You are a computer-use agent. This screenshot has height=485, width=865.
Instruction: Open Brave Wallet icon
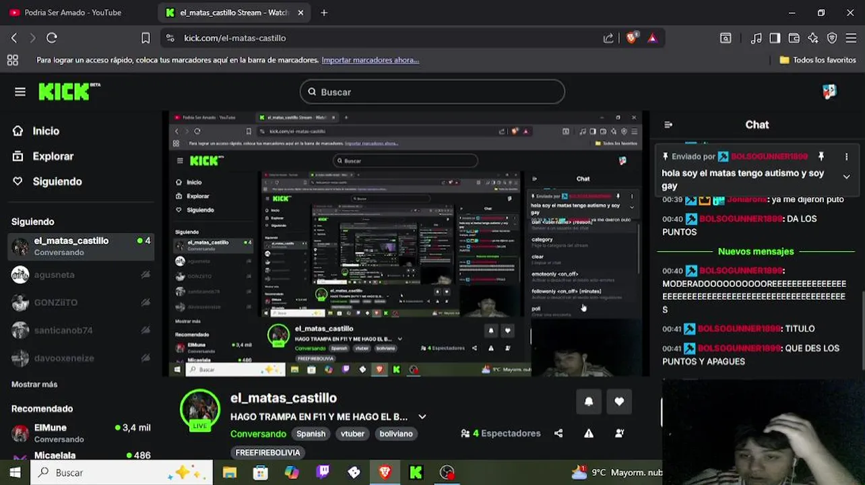pos(794,38)
